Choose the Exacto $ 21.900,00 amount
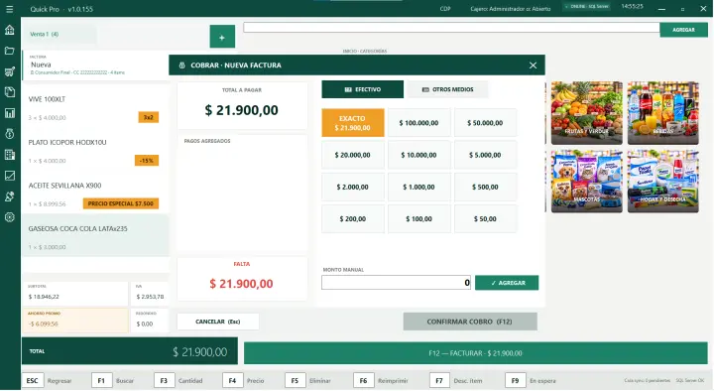 353,123
